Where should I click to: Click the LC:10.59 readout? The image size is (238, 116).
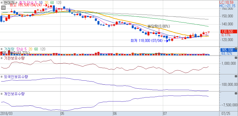coord(227,2)
